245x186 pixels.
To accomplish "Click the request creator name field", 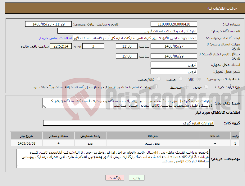I will click(135, 38).
